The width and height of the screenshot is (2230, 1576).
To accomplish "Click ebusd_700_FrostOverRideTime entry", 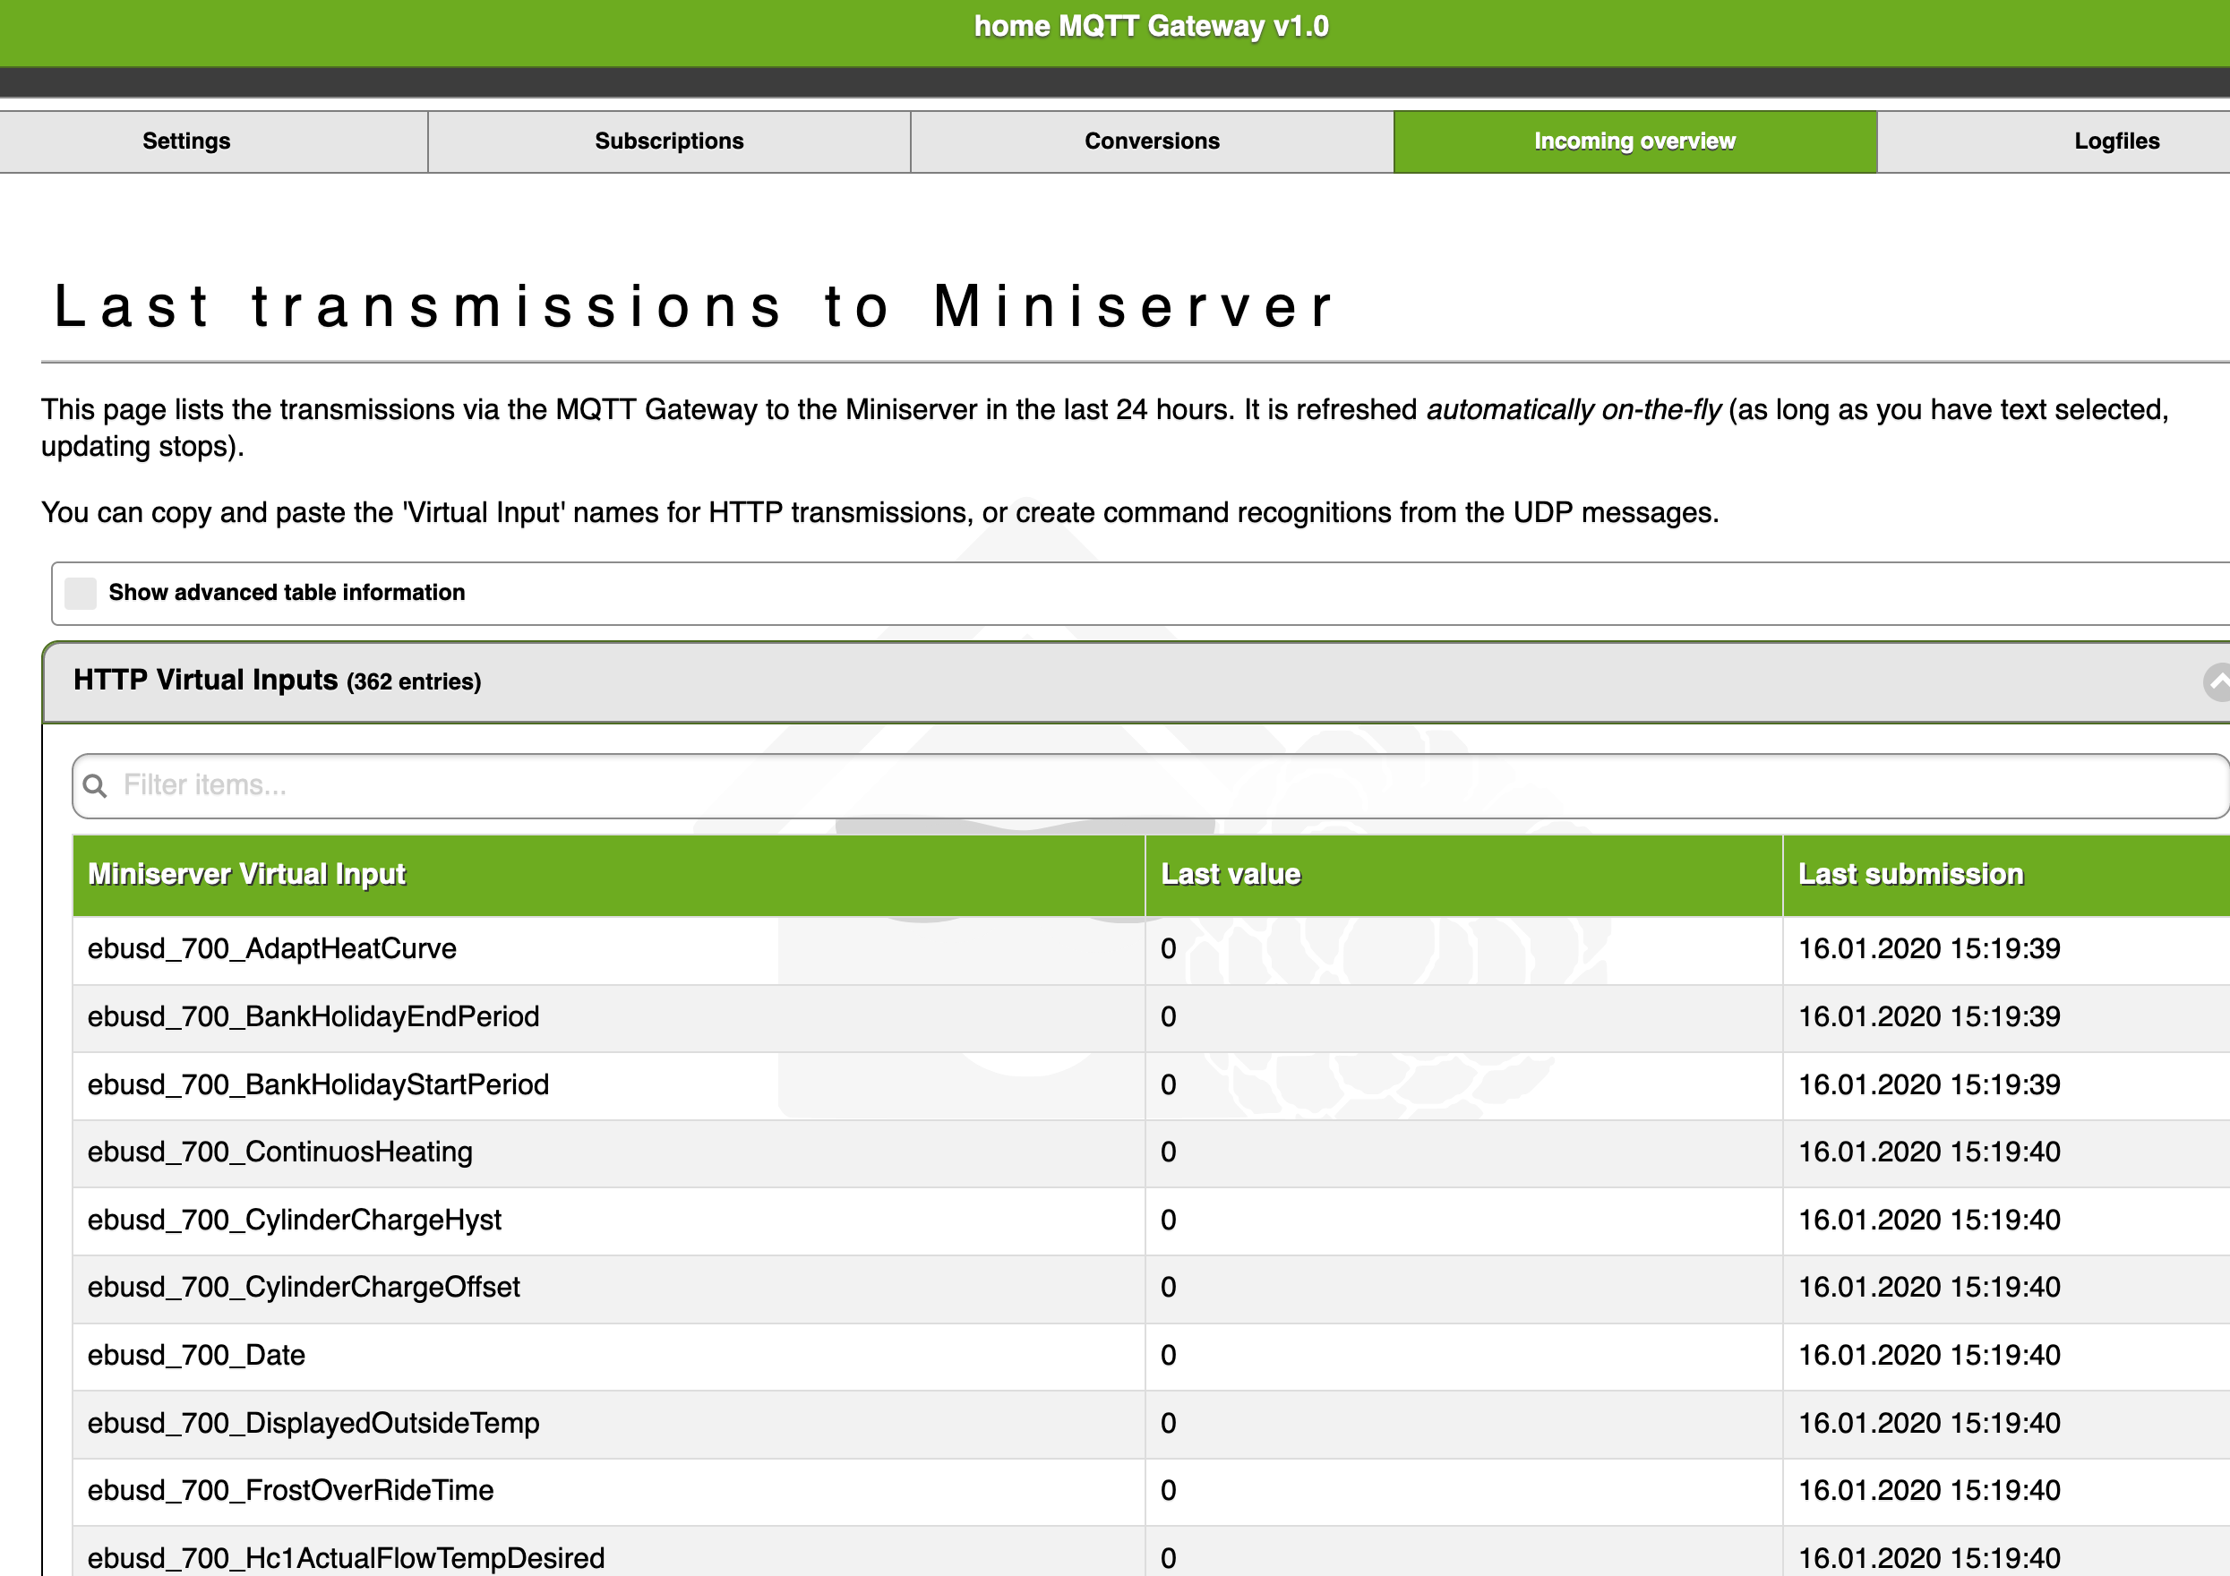I will [x=290, y=1489].
